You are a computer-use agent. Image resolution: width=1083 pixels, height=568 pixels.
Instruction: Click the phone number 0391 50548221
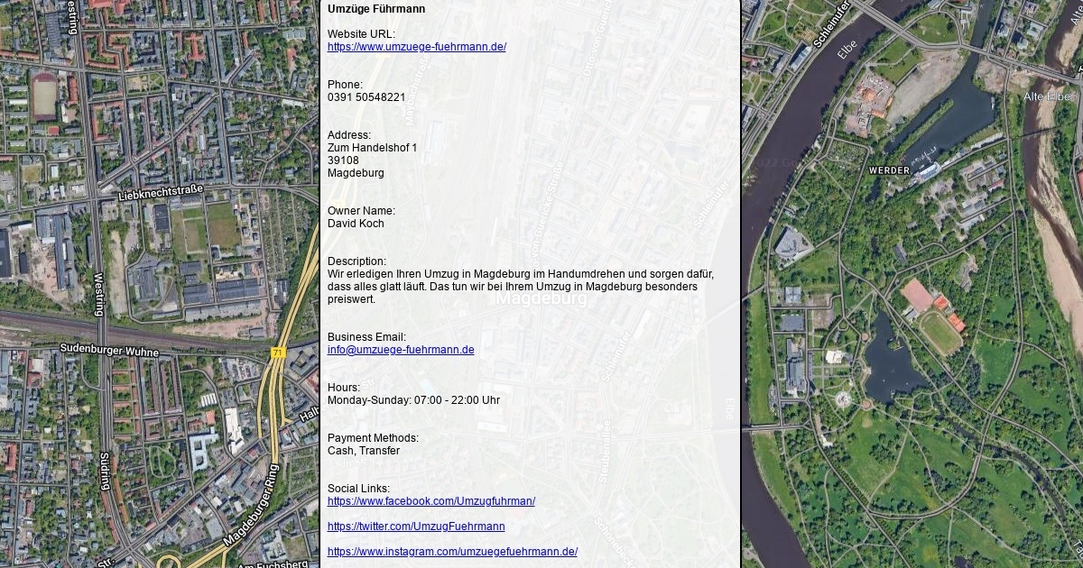[366, 97]
